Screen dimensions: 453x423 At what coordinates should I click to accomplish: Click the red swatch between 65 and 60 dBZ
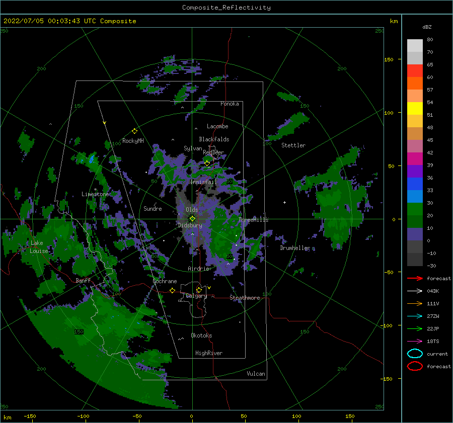pos(415,71)
